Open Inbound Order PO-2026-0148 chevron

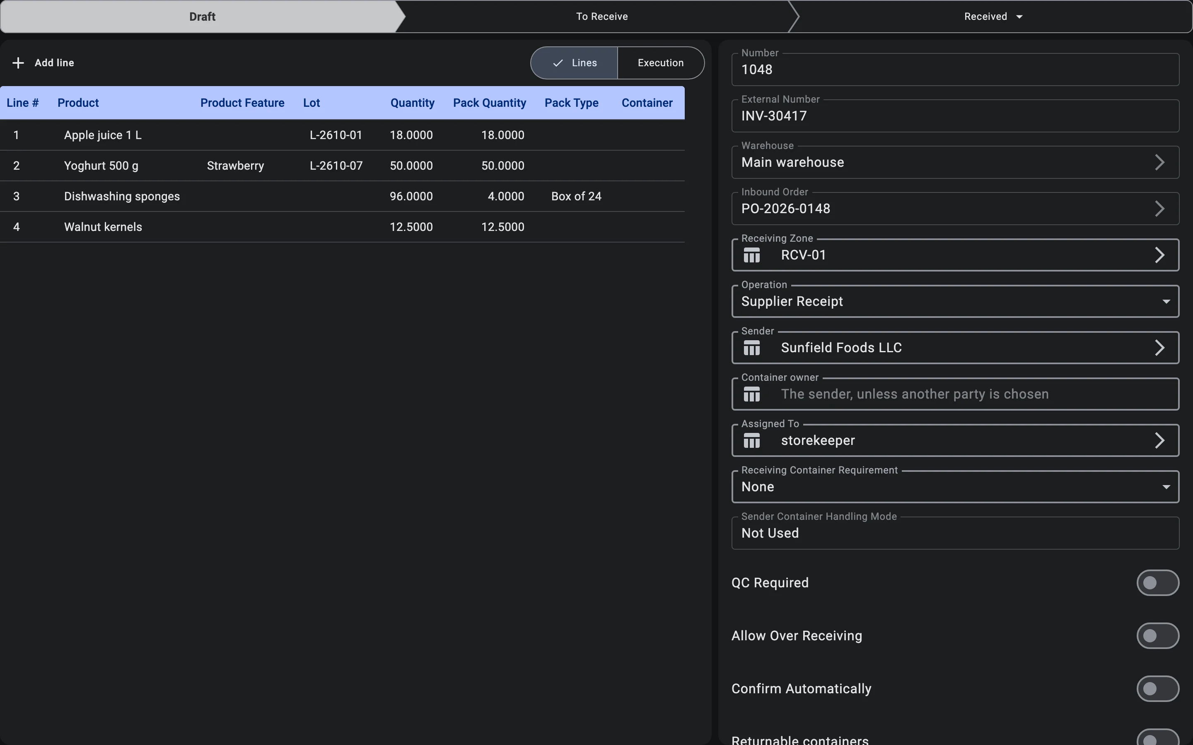coord(1159,209)
